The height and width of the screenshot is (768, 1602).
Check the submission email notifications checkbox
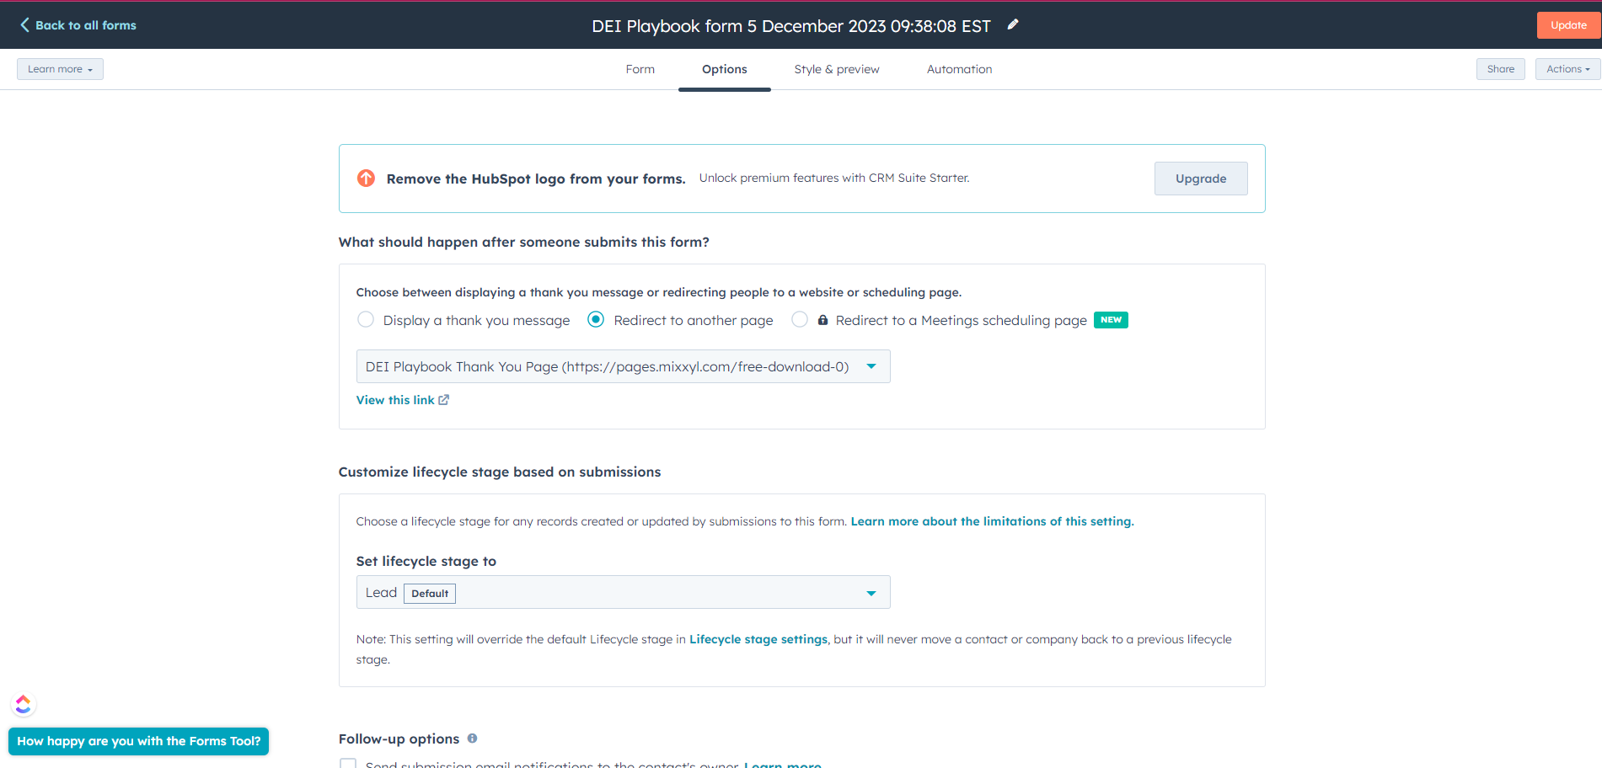(x=348, y=763)
